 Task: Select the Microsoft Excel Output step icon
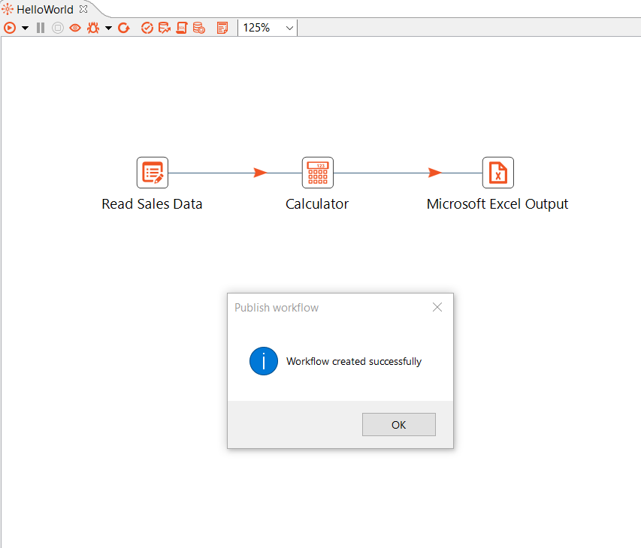[498, 173]
